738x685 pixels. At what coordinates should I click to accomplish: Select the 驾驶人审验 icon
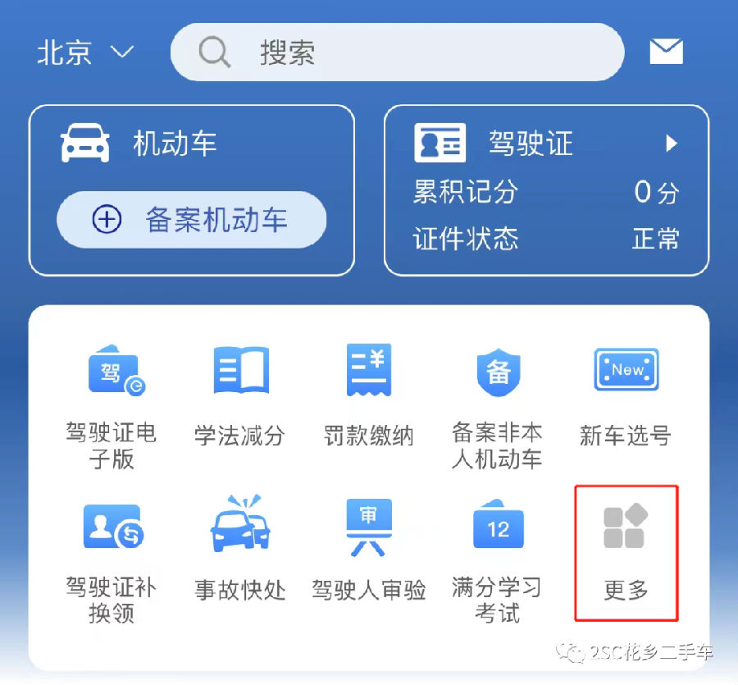click(368, 527)
